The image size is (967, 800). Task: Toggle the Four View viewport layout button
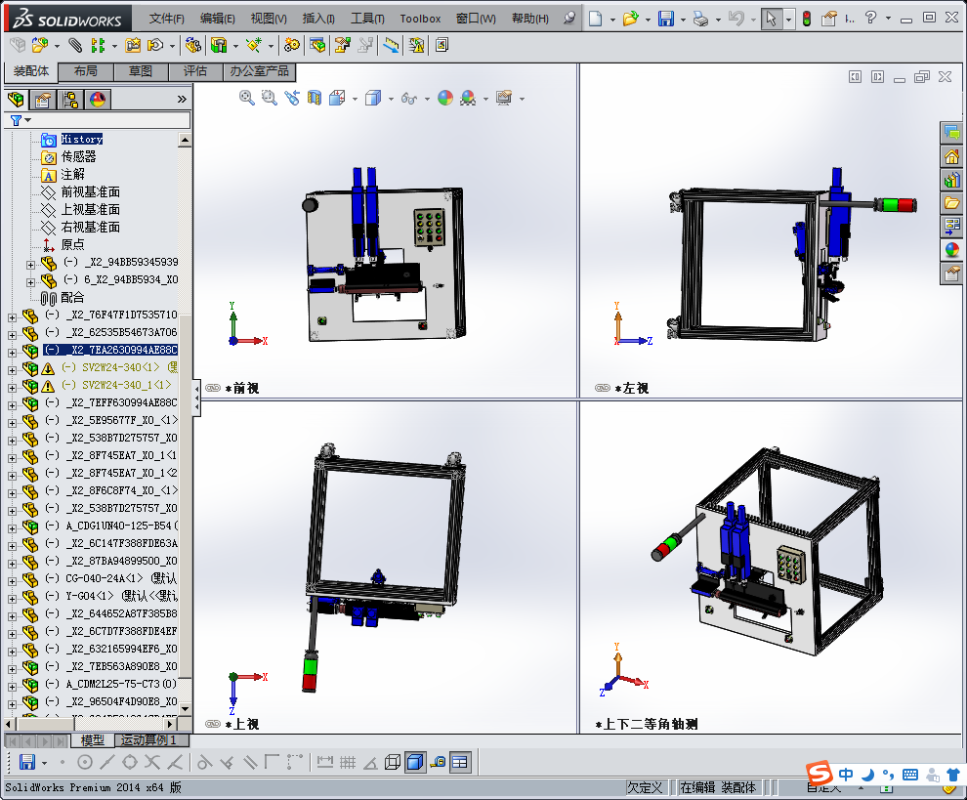460,762
